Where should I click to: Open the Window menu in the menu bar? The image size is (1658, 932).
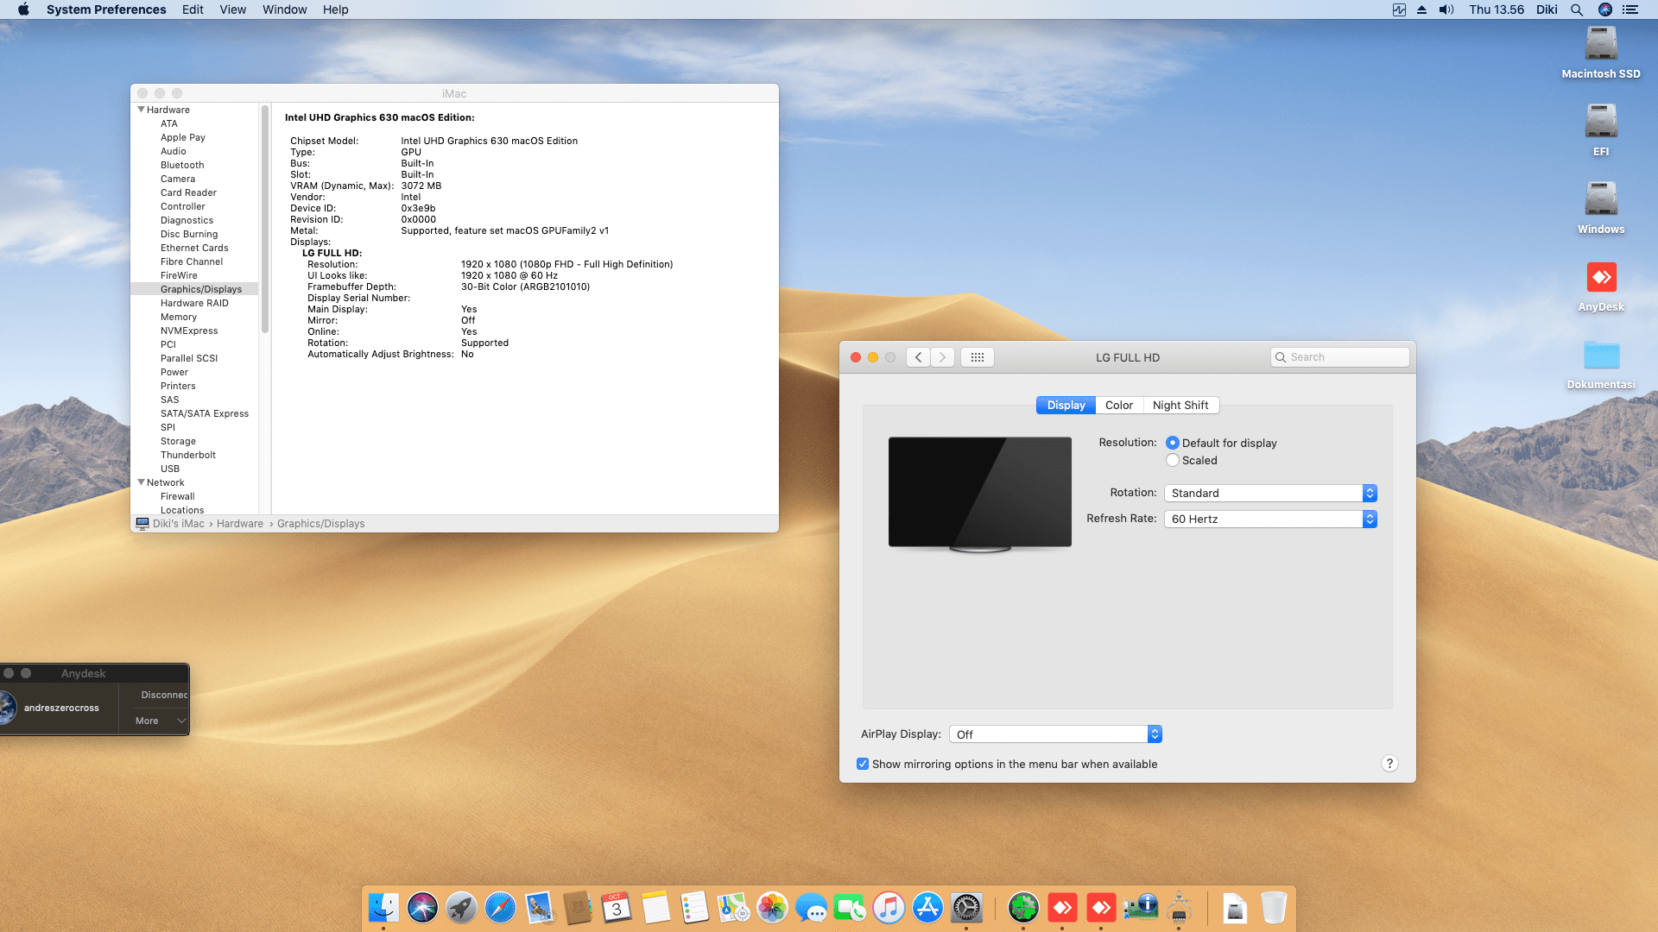point(284,9)
